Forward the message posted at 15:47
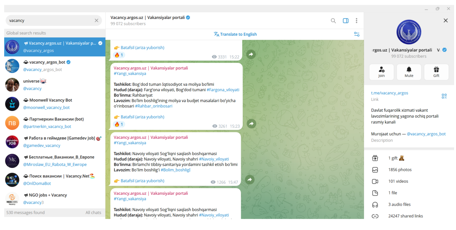Image resolution: width=456 pixels, height=230 pixels. pyautogui.click(x=250, y=180)
